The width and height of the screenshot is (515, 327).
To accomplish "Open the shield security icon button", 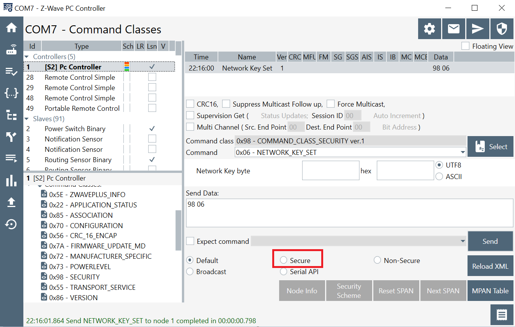I will (502, 29).
